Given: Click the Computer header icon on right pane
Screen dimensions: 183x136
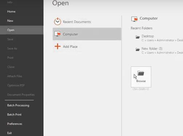Looking at the screenshot, I should 134,19.
